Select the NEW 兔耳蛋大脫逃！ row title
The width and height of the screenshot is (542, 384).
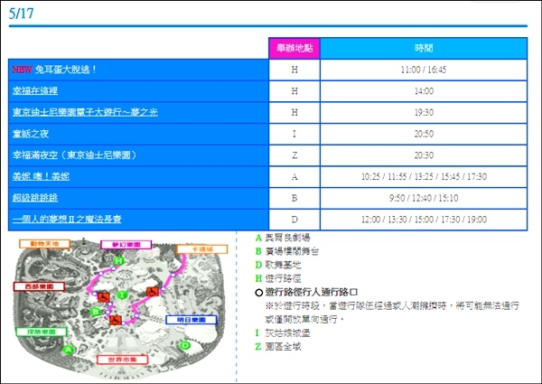(54, 70)
